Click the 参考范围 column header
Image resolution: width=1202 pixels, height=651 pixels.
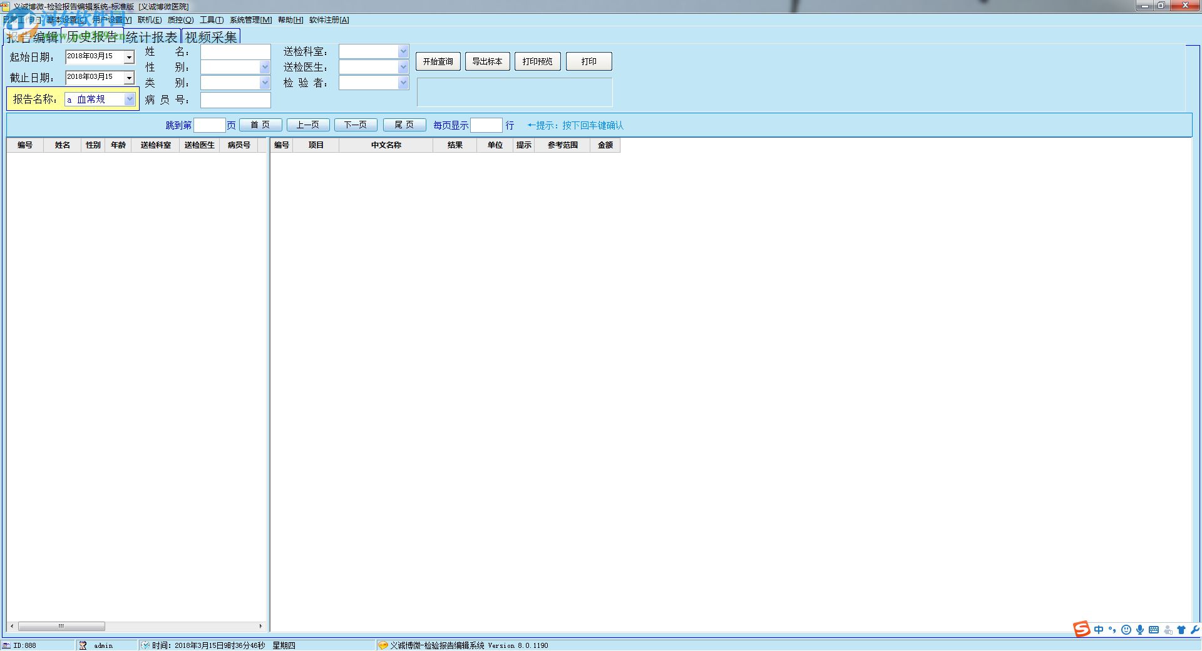coord(563,145)
